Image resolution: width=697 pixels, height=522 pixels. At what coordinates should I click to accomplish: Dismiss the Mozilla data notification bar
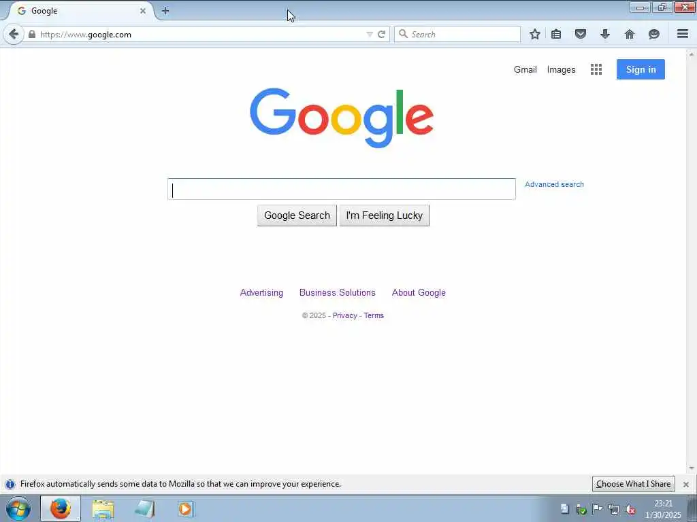tap(686, 484)
